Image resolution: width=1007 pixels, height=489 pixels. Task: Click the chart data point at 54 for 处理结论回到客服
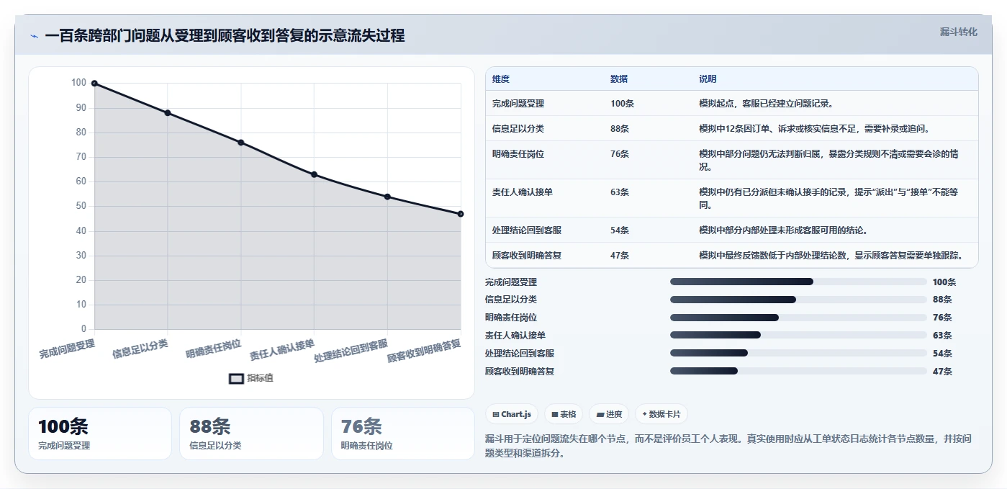[387, 197]
